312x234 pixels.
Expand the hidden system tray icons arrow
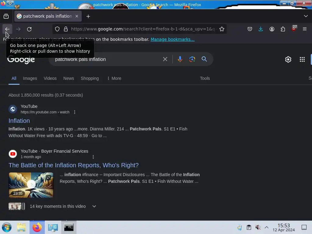(x=267, y=227)
